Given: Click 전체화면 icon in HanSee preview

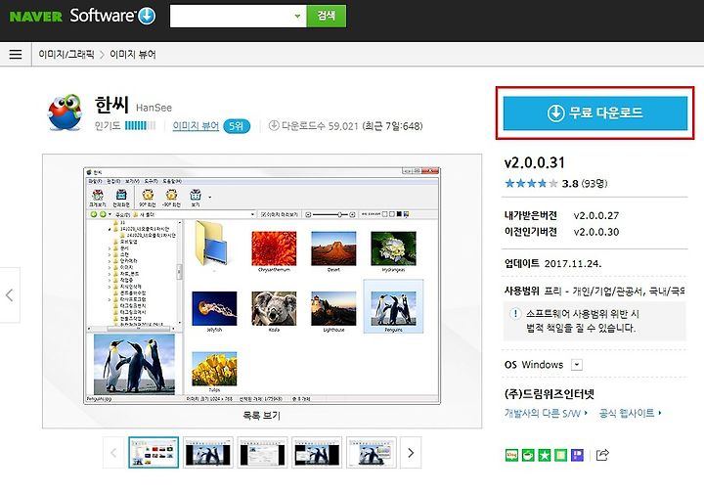Looking at the screenshot, I should coord(121,198).
